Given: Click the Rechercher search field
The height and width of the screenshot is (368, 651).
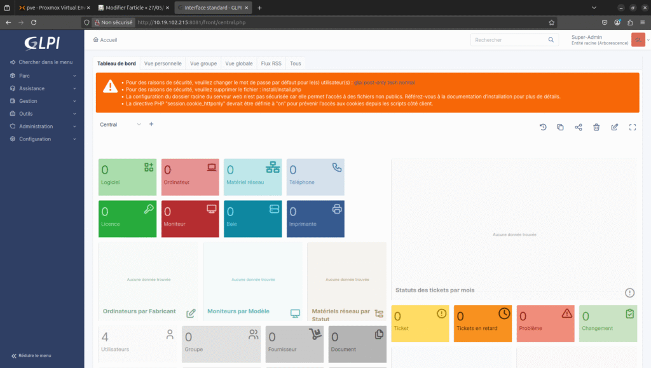Looking at the screenshot, I should coord(509,40).
